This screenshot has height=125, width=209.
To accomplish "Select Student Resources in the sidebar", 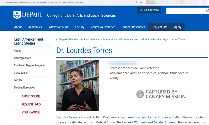I will (x=24, y=87).
